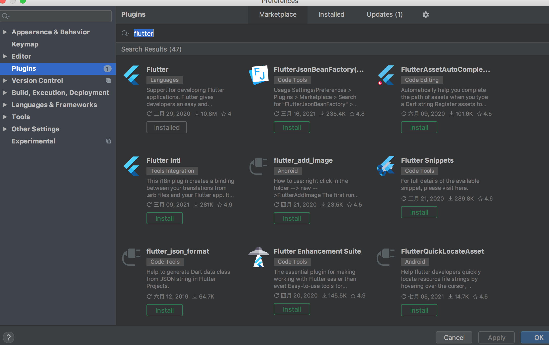Open the Updates (1) tab
The image size is (549, 345).
point(384,15)
